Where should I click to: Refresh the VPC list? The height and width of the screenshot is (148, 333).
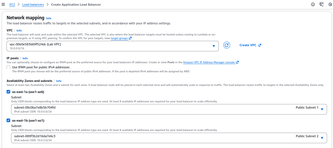pos(226,45)
